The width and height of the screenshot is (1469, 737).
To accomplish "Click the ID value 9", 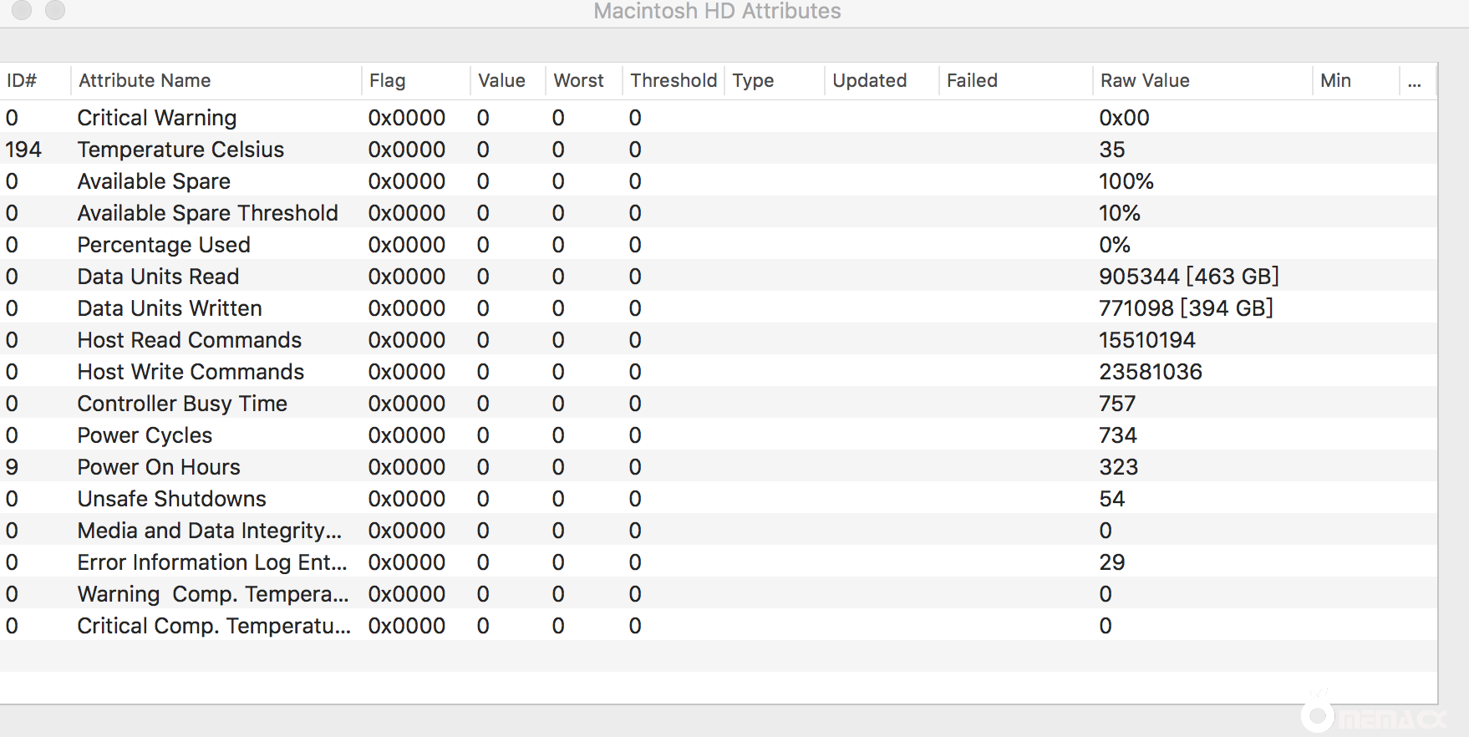I will [12, 467].
